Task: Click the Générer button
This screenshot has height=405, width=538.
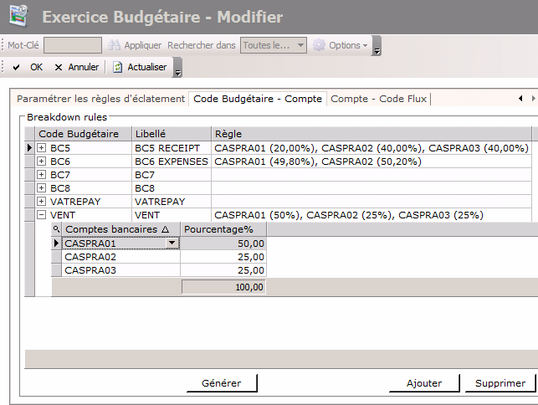Action: (x=222, y=383)
